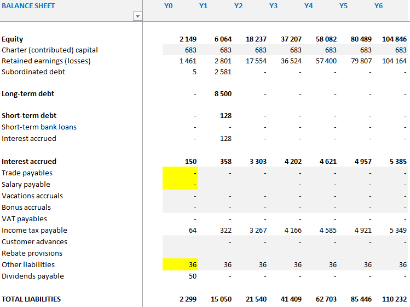Click the VAT payables row label
The image size is (410, 307).
pyautogui.click(x=24, y=219)
